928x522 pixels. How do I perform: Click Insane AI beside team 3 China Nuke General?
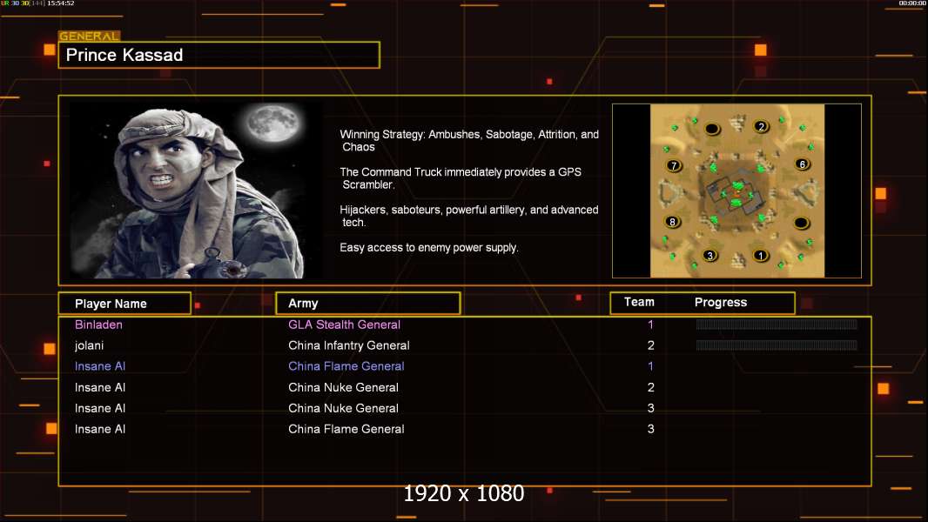pyautogui.click(x=100, y=409)
